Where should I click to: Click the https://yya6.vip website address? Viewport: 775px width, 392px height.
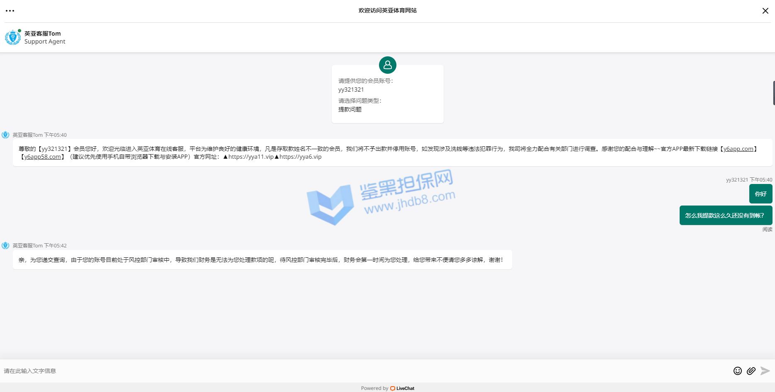pos(300,157)
